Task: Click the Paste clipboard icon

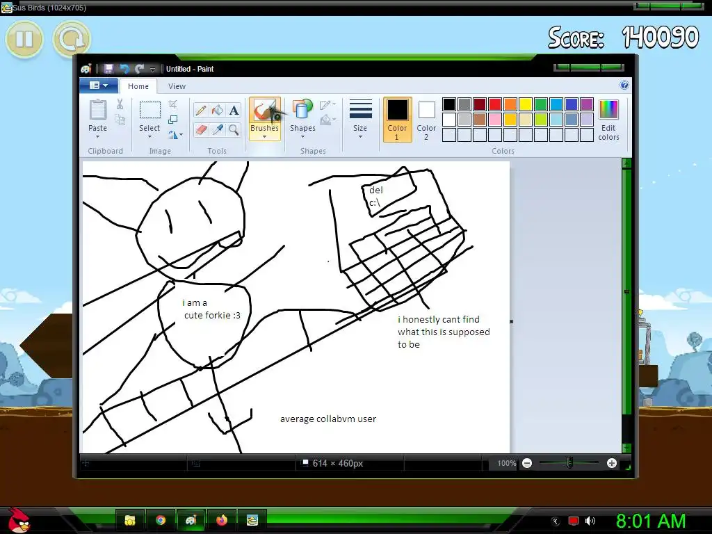Action: point(97,111)
